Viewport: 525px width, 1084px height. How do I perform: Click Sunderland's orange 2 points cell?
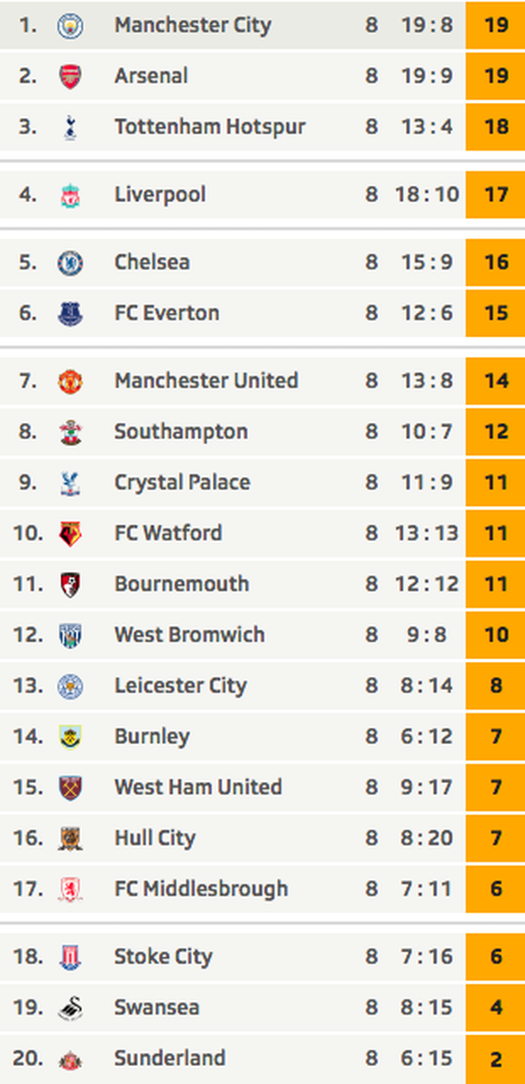tap(495, 1059)
